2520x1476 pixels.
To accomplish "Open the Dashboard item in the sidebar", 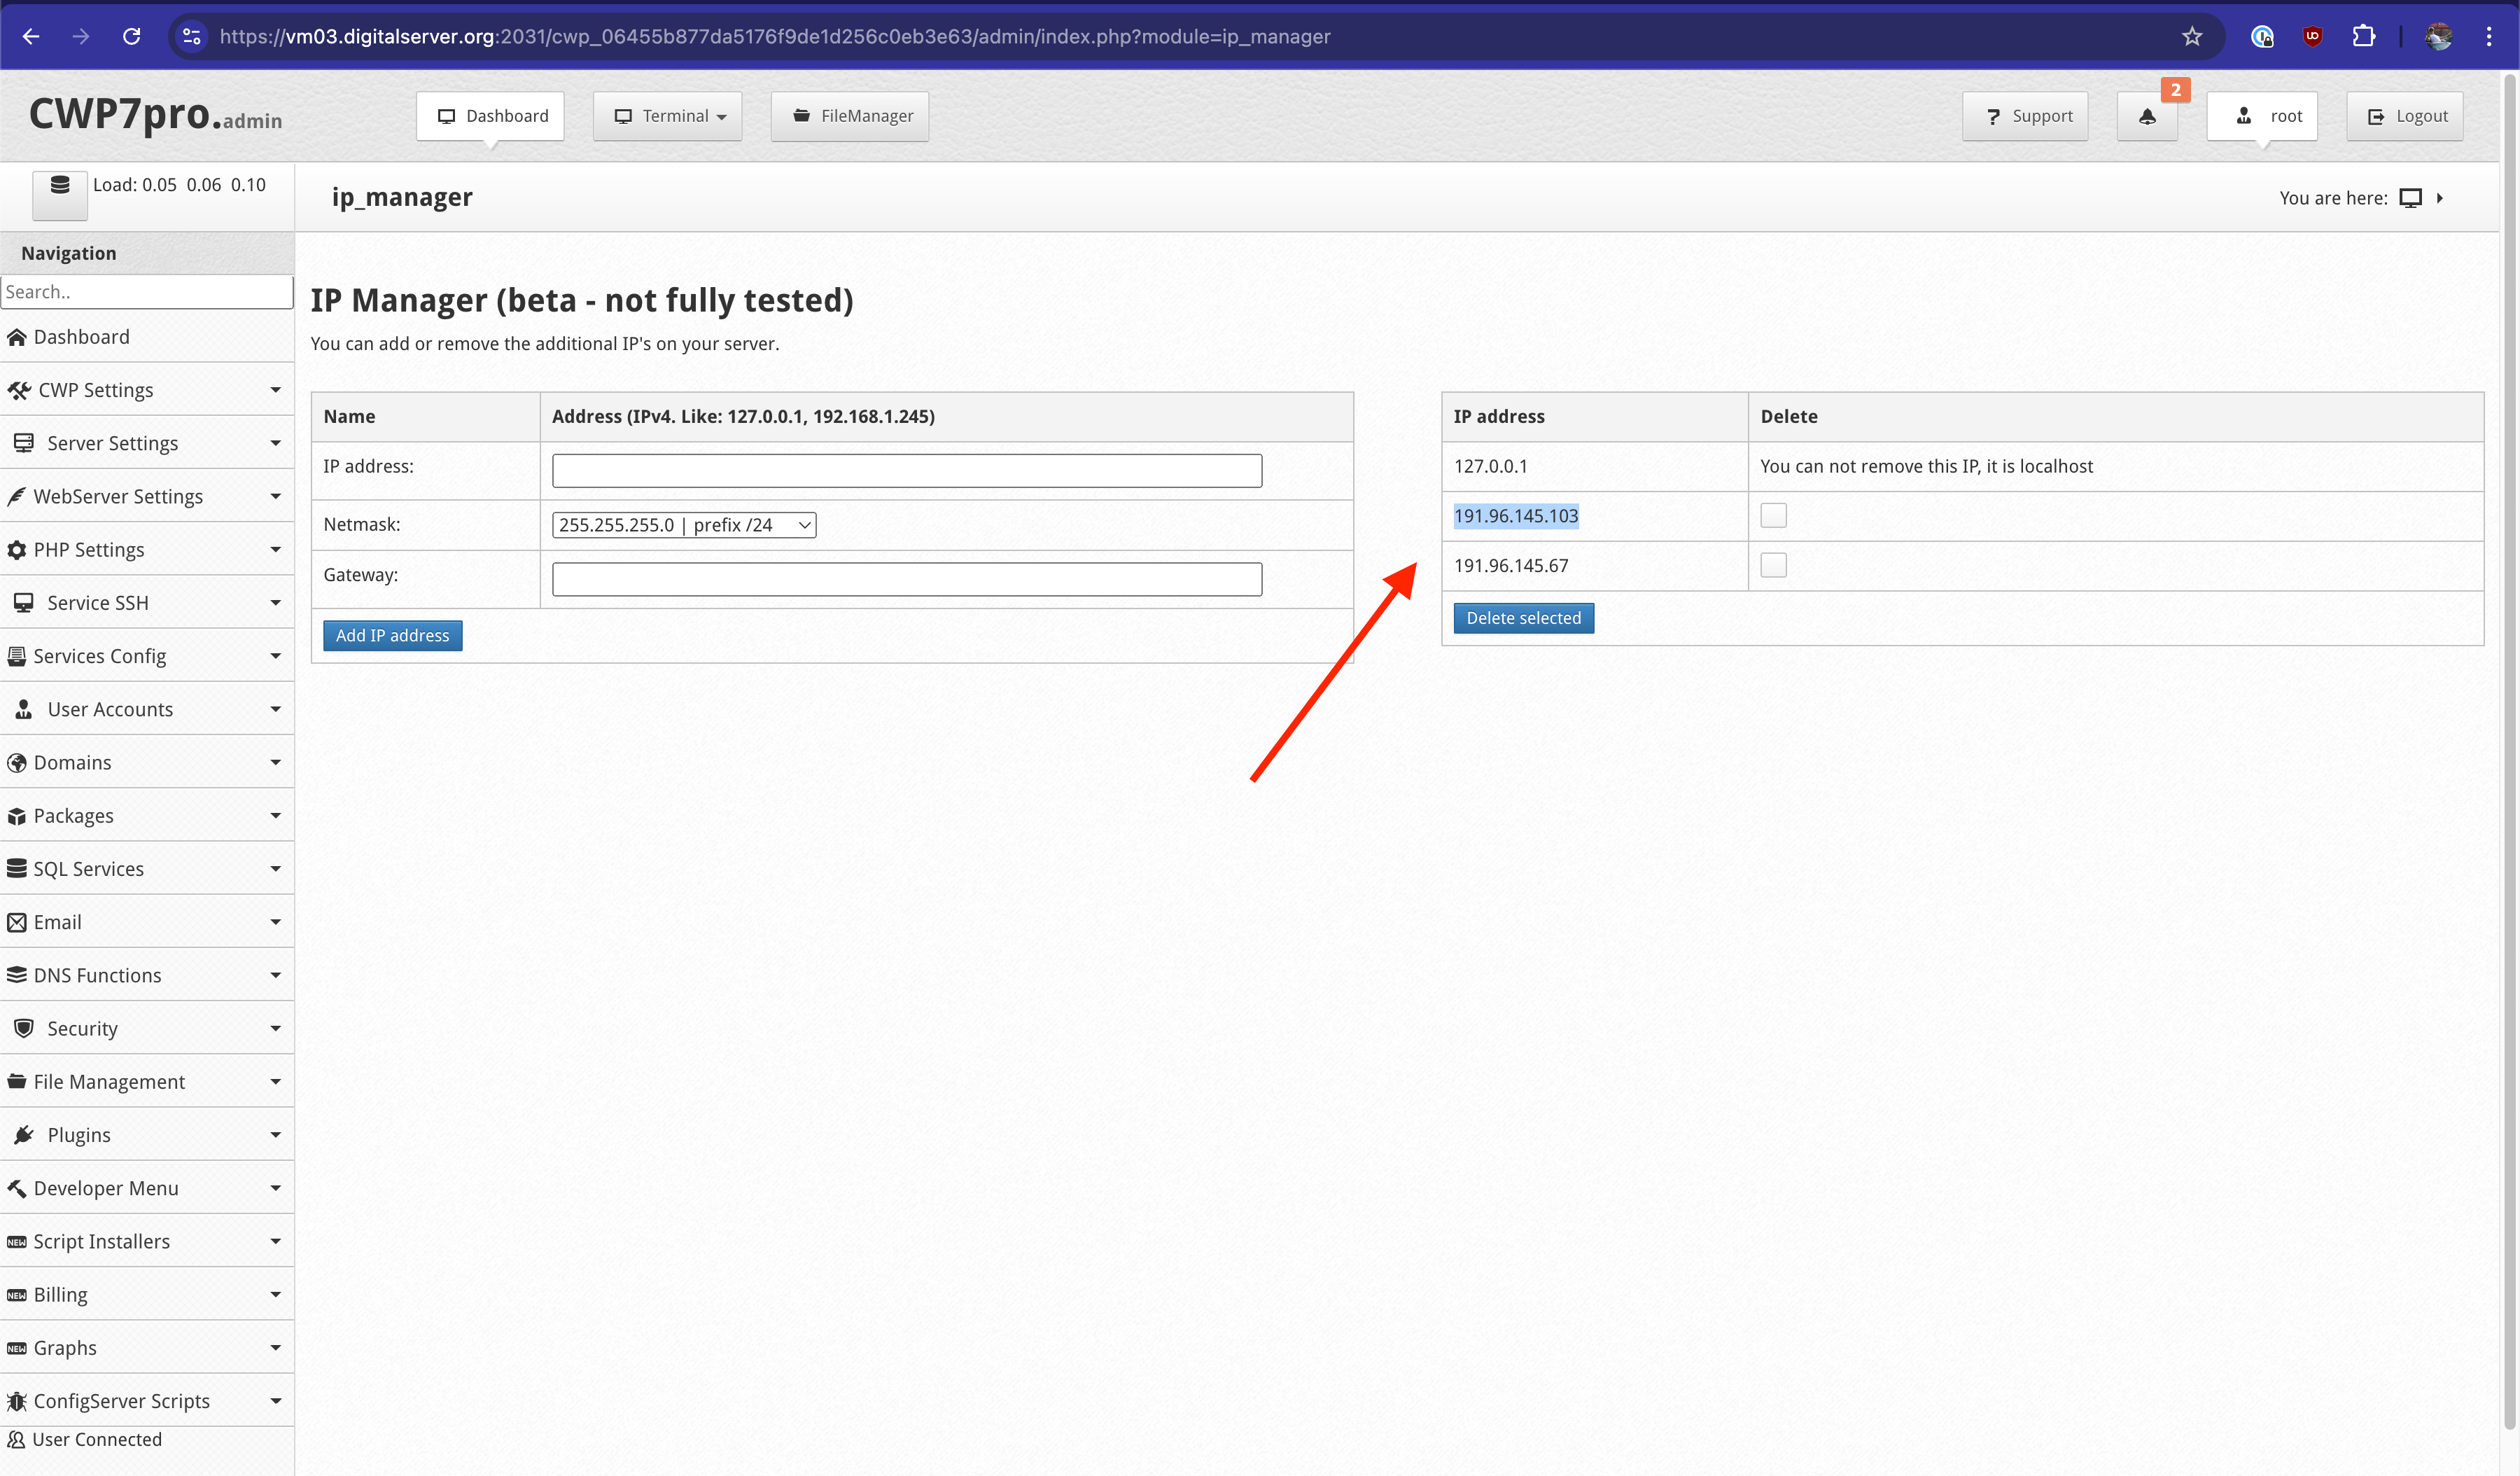I will pos(147,337).
